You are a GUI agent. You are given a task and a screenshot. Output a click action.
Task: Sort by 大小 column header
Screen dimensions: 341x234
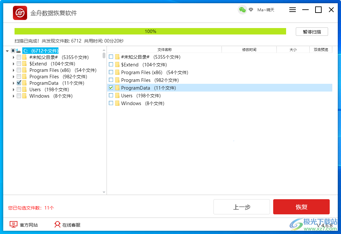pyautogui.click(x=293, y=50)
